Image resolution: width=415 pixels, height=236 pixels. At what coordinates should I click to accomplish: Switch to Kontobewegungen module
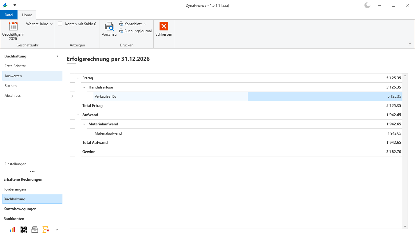tap(32, 209)
